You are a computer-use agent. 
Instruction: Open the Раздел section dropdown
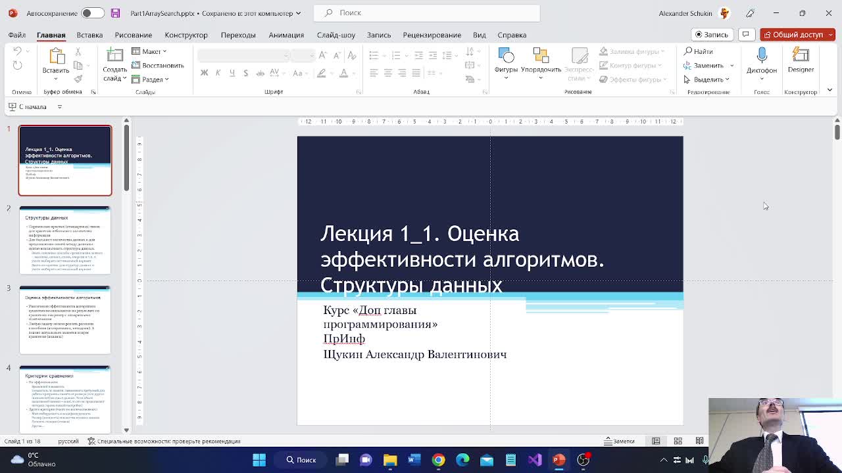tap(151, 79)
